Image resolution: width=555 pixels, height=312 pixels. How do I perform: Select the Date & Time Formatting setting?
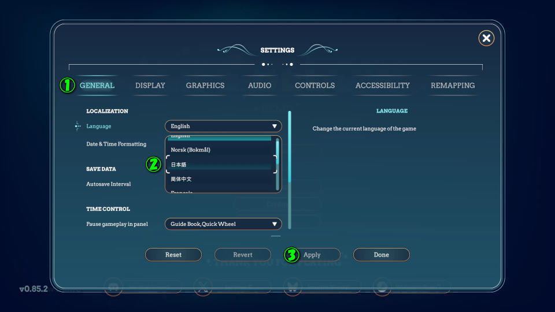(x=116, y=144)
